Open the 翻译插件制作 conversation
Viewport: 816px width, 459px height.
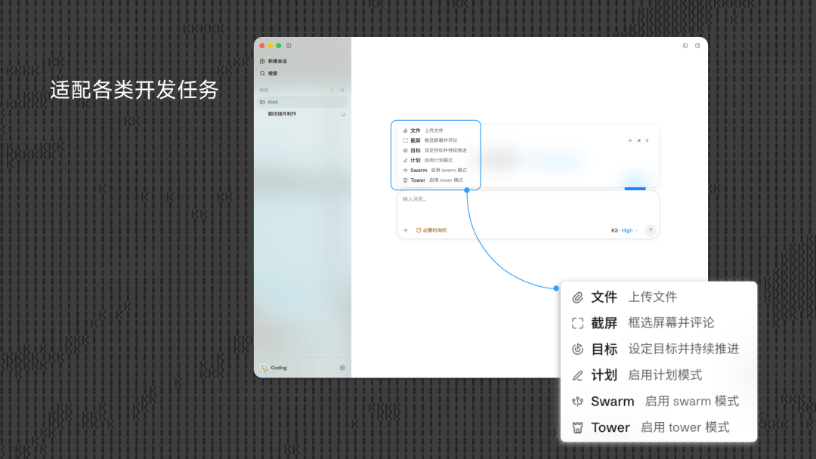(282, 114)
